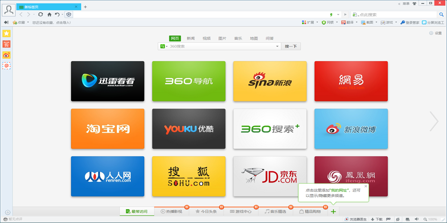This screenshot has height=223, width=447.
Task: Select the 音乐 search category tab
Action: point(238,38)
